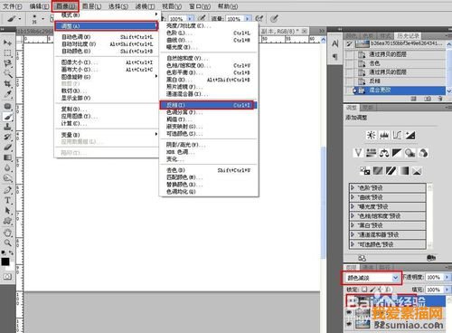This screenshot has height=333, width=452.
Task: Select the Lasso tool in the toolbox
Action: 7,63
